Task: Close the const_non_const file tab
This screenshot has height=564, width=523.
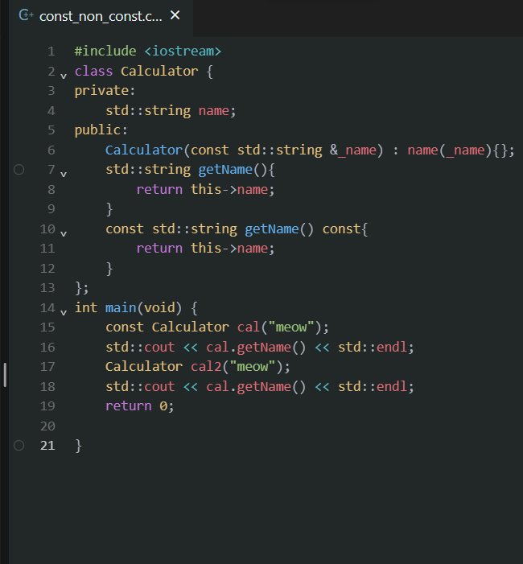Action: point(175,15)
